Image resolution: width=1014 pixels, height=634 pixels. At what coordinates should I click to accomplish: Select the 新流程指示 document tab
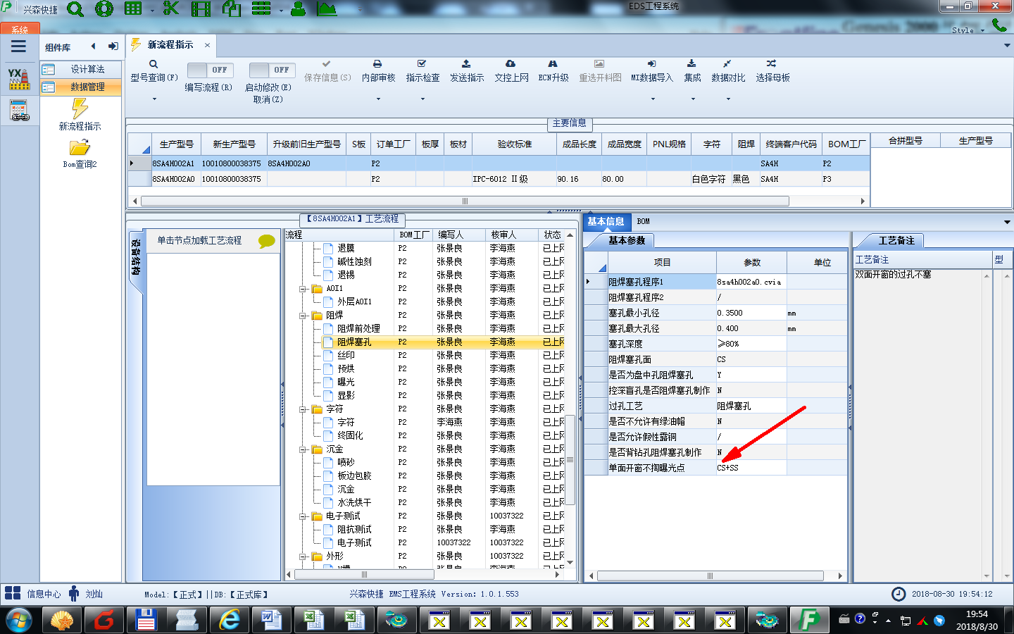170,44
